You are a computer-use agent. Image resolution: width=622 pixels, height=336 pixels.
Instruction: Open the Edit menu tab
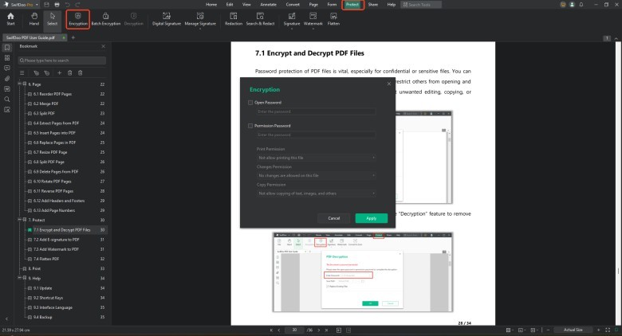[x=230, y=4]
